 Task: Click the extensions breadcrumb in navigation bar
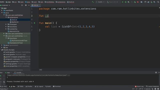[60, 2]
